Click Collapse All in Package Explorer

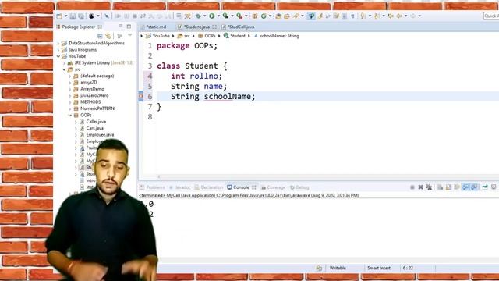click(100, 36)
